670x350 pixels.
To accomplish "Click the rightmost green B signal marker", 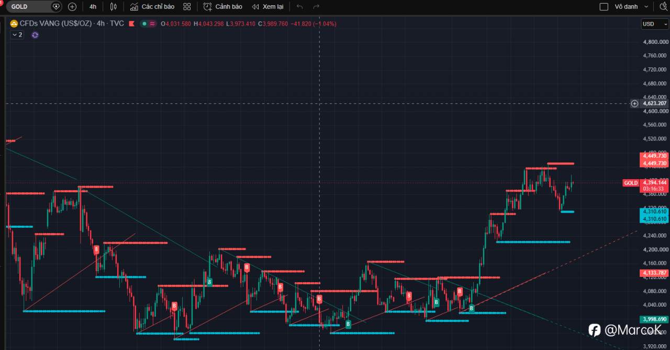I will (x=471, y=308).
